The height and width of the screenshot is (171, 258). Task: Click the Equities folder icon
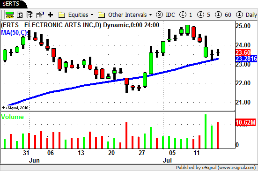pyautogui.click(x=61, y=15)
